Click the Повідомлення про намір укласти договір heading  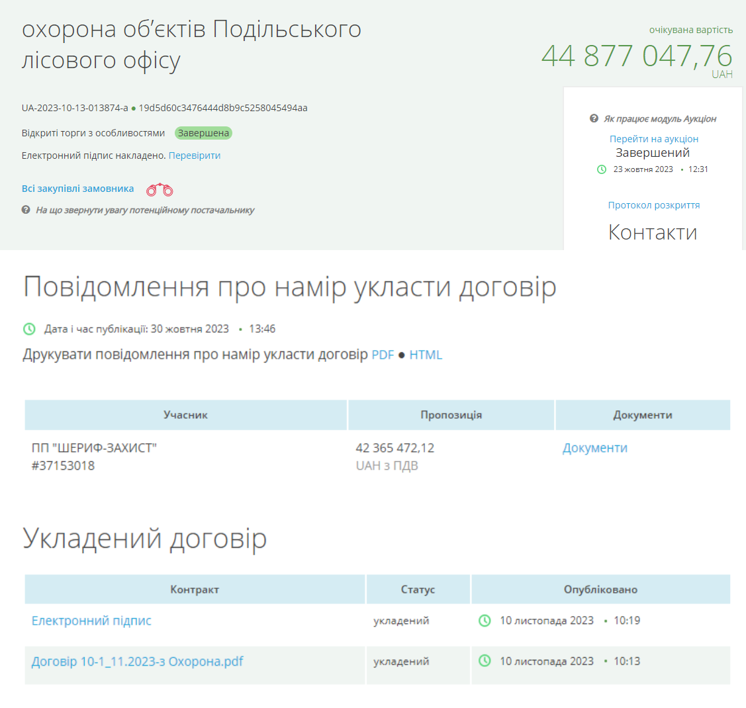(x=290, y=287)
